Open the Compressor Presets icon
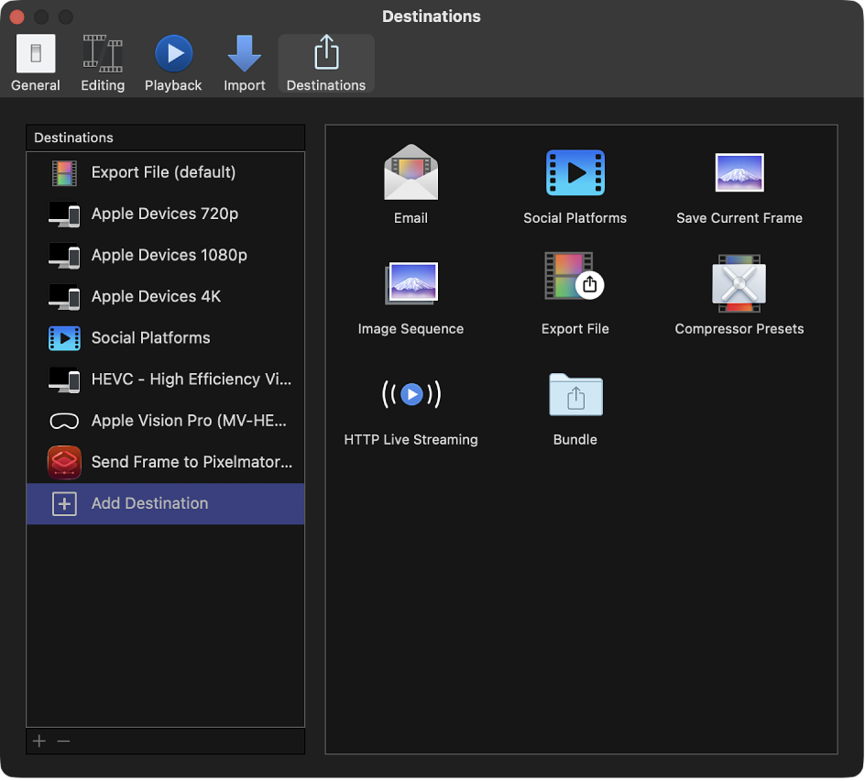 739,284
